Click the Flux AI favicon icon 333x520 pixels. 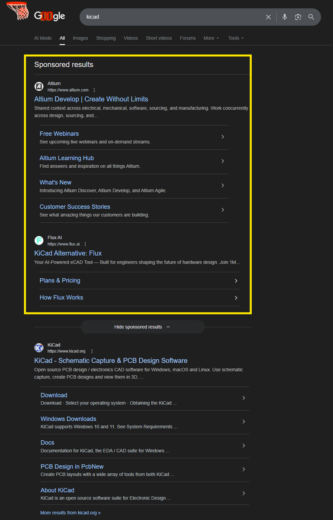click(x=39, y=240)
